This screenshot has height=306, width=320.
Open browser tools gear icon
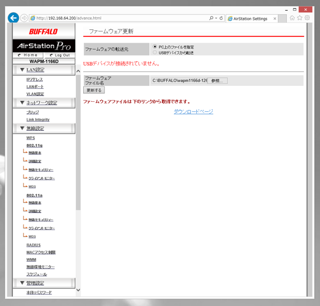point(307,18)
